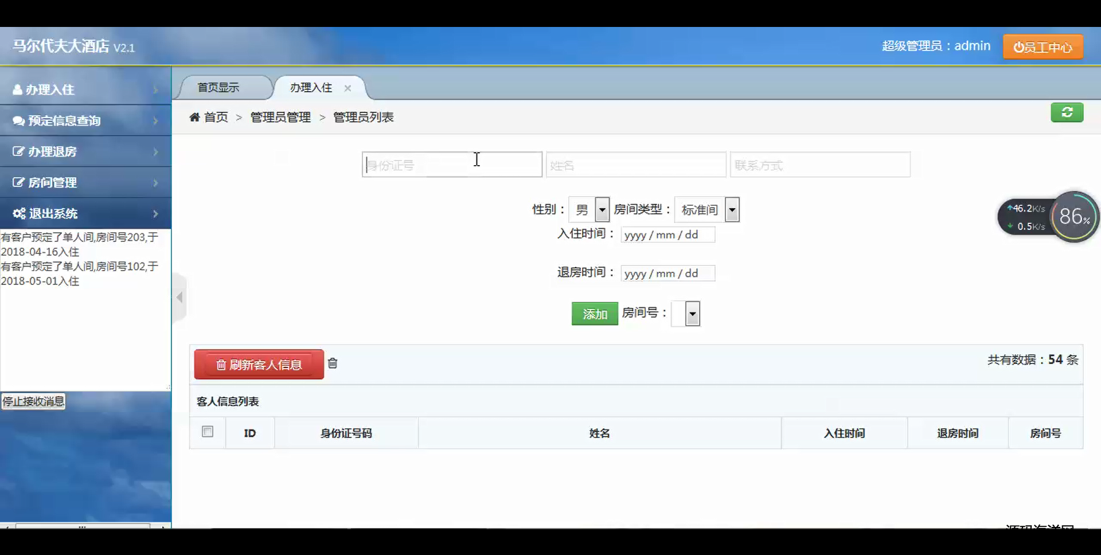The width and height of the screenshot is (1101, 555).
Task: Close the 办理入住 tab
Action: coord(348,88)
